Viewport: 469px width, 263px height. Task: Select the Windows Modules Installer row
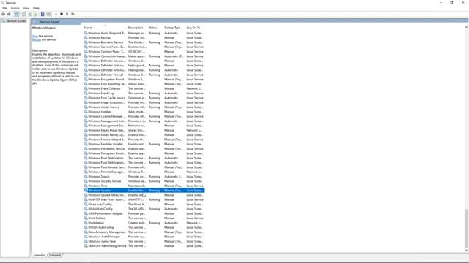pyautogui.click(x=144, y=144)
